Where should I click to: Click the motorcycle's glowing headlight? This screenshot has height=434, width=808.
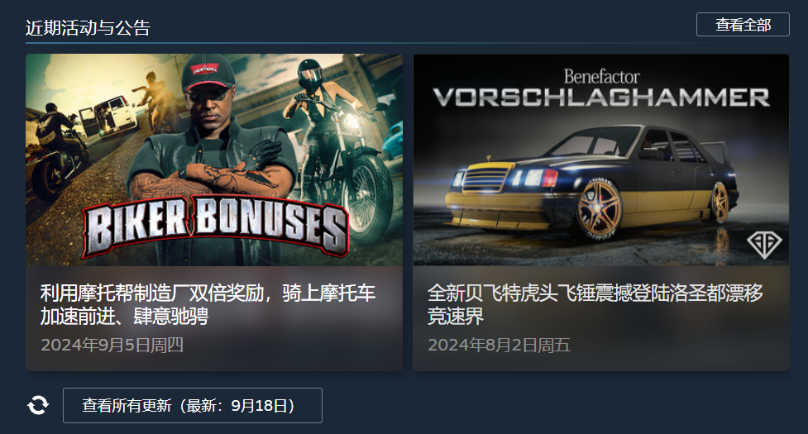351,121
